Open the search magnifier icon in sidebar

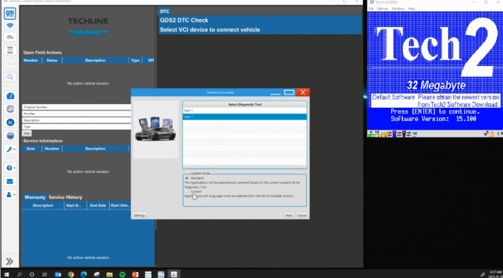click(10, 77)
